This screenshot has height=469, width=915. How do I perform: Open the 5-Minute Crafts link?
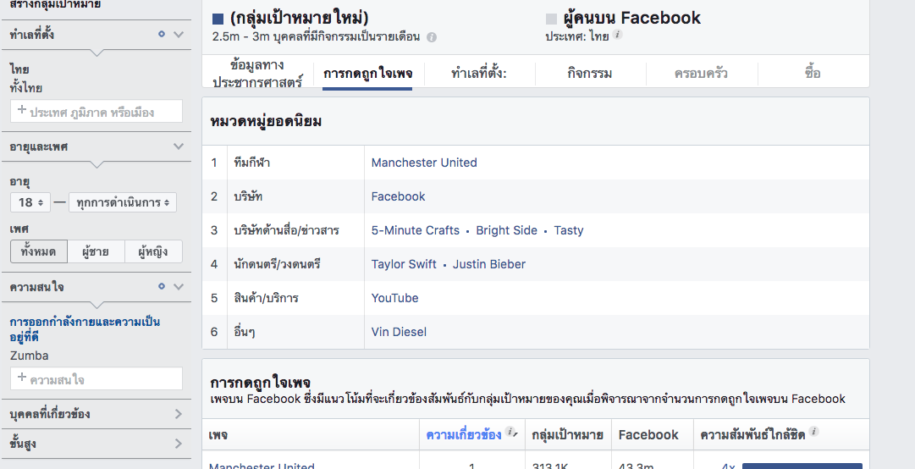pos(416,230)
